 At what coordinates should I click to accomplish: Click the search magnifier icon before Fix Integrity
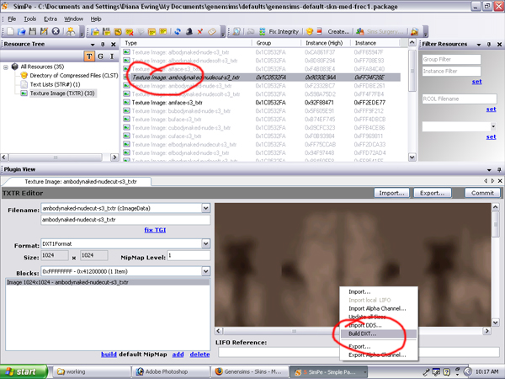pos(237,31)
